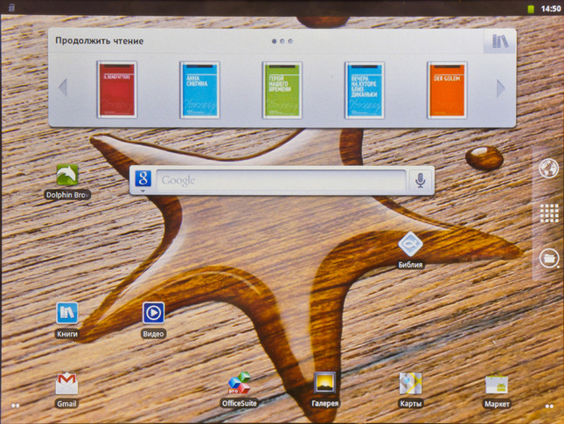Open the Маркет store app
Image resolution: width=564 pixels, height=424 pixels.
(x=497, y=384)
